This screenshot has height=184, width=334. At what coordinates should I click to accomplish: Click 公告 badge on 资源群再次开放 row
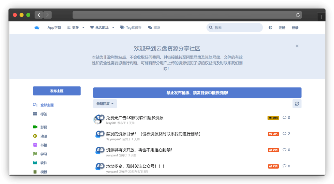[x=273, y=150]
